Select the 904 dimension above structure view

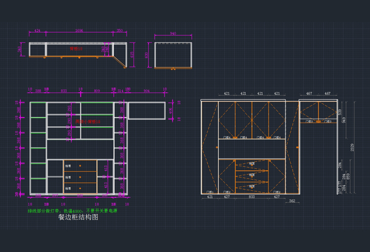tap(146, 91)
